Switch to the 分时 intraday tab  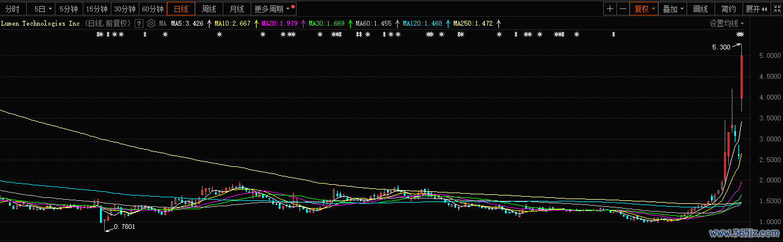(13, 9)
